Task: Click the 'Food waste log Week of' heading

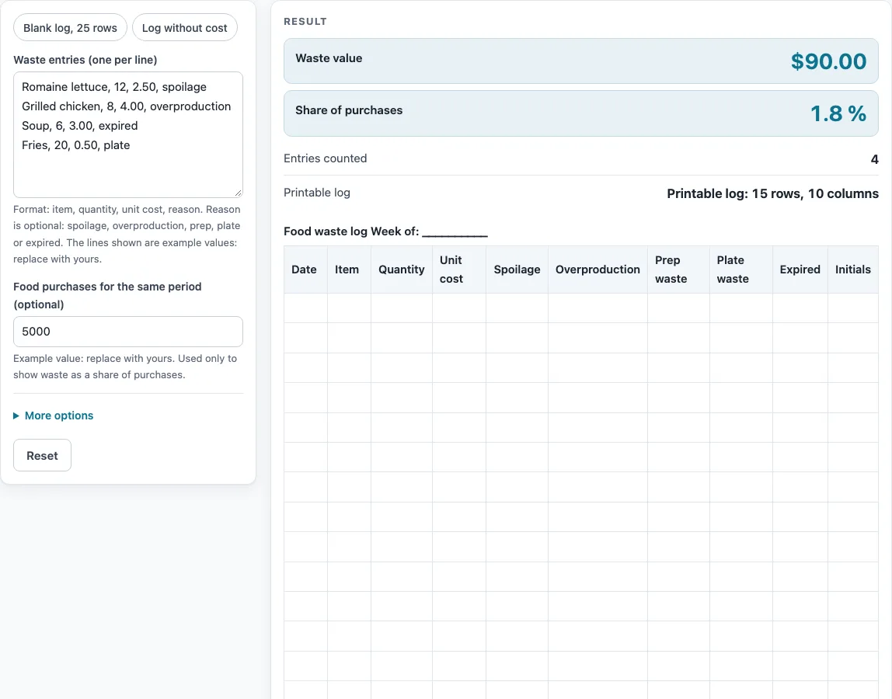Action: (x=385, y=231)
